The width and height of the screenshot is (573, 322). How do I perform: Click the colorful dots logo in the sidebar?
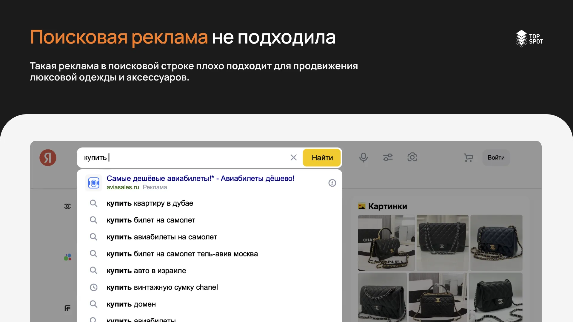(x=67, y=256)
